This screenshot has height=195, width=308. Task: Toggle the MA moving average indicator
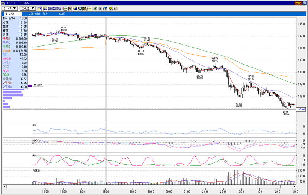coord(45,8)
